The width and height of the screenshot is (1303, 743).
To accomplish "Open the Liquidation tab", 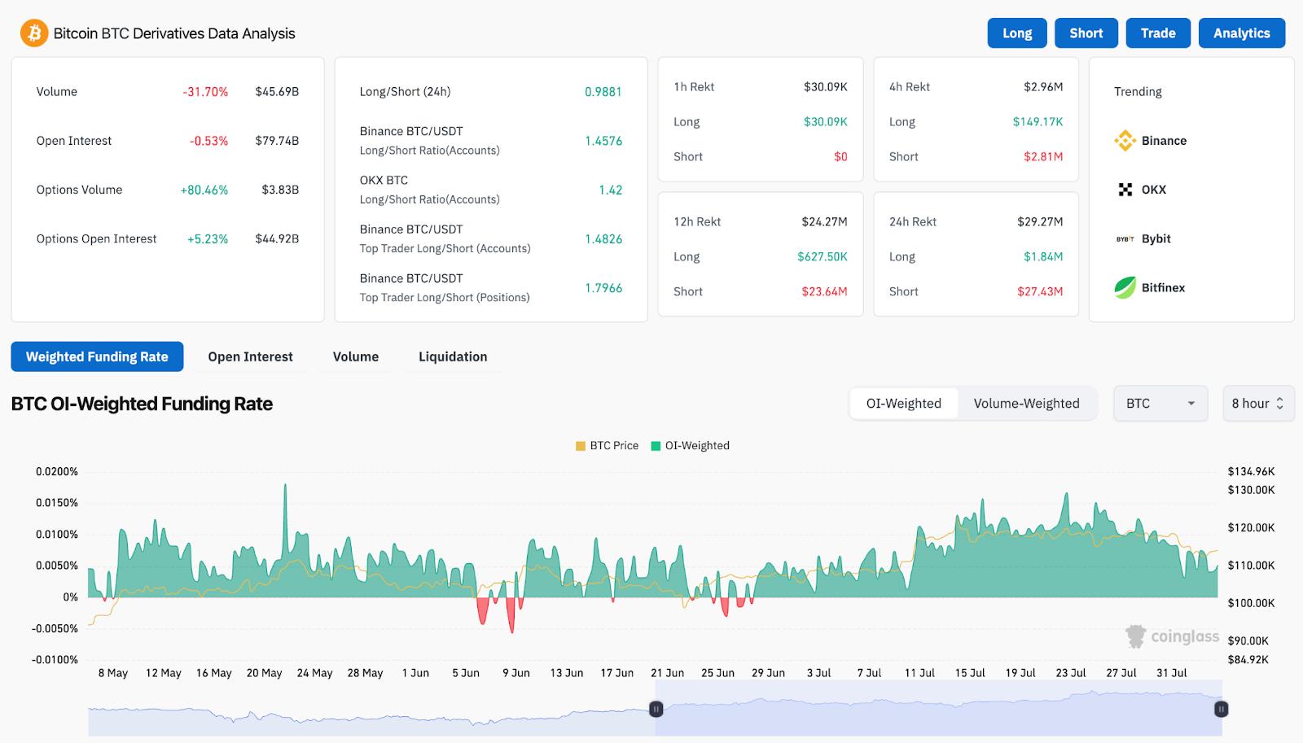I will coord(453,356).
